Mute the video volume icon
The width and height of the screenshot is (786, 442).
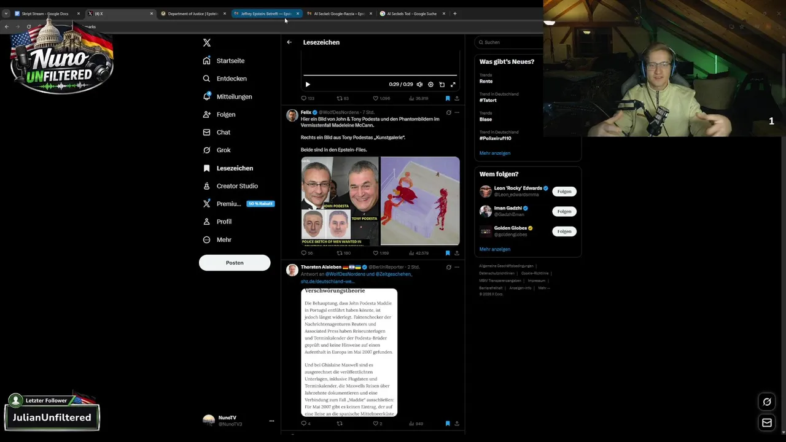pos(419,84)
